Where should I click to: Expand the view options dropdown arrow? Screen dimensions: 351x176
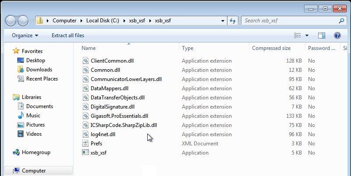point(307,35)
